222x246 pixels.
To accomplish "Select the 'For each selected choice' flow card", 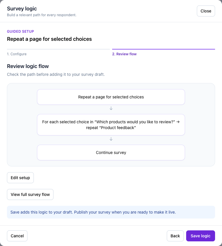I will (111, 125).
